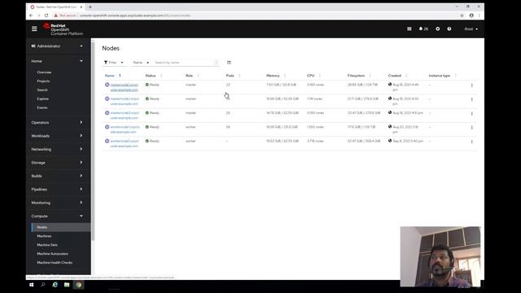Click the plus import icon in header
Viewport: 521px width, 293px height.
pyautogui.click(x=438, y=29)
